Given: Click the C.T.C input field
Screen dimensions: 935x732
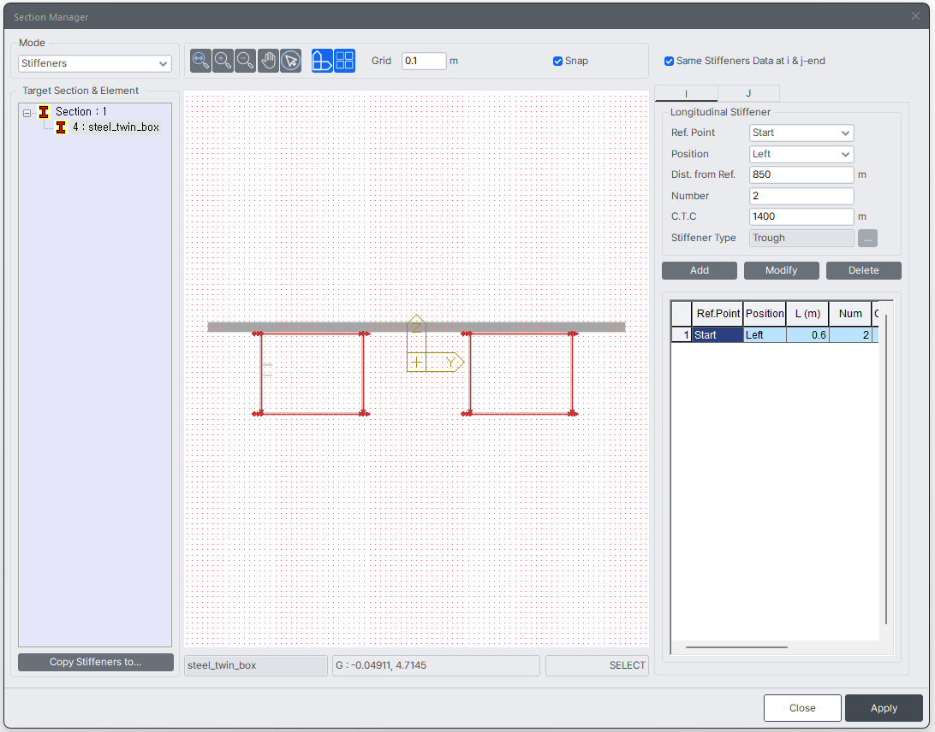Looking at the screenshot, I should pos(801,217).
